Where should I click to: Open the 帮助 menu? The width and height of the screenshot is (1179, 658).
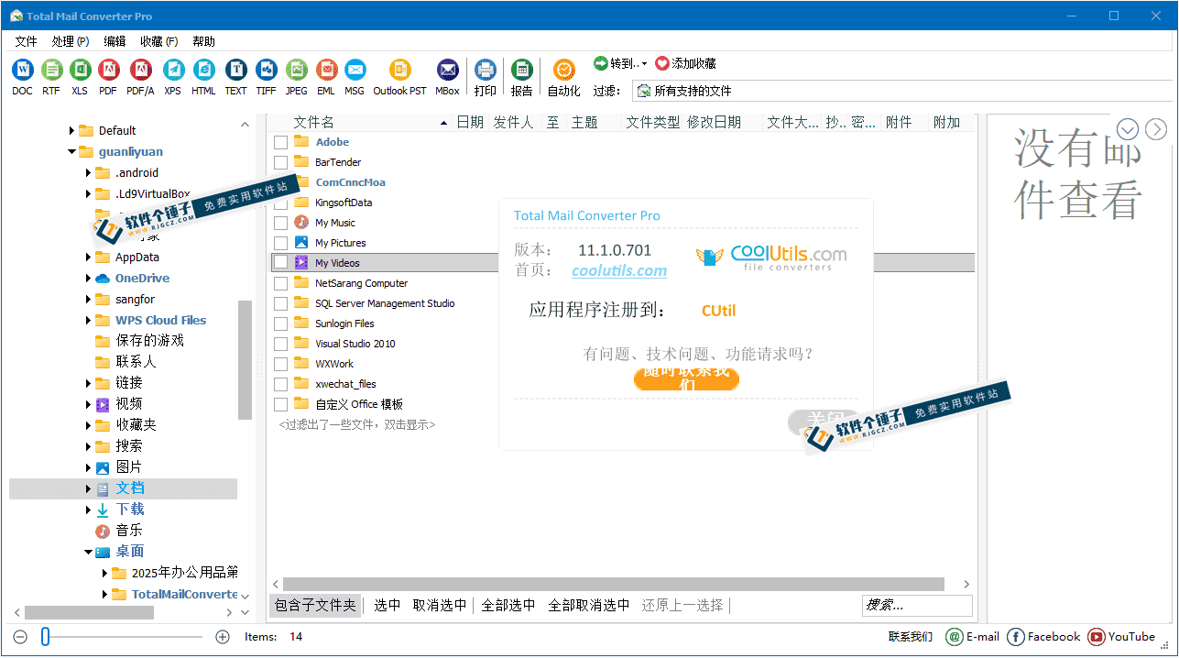pos(203,41)
